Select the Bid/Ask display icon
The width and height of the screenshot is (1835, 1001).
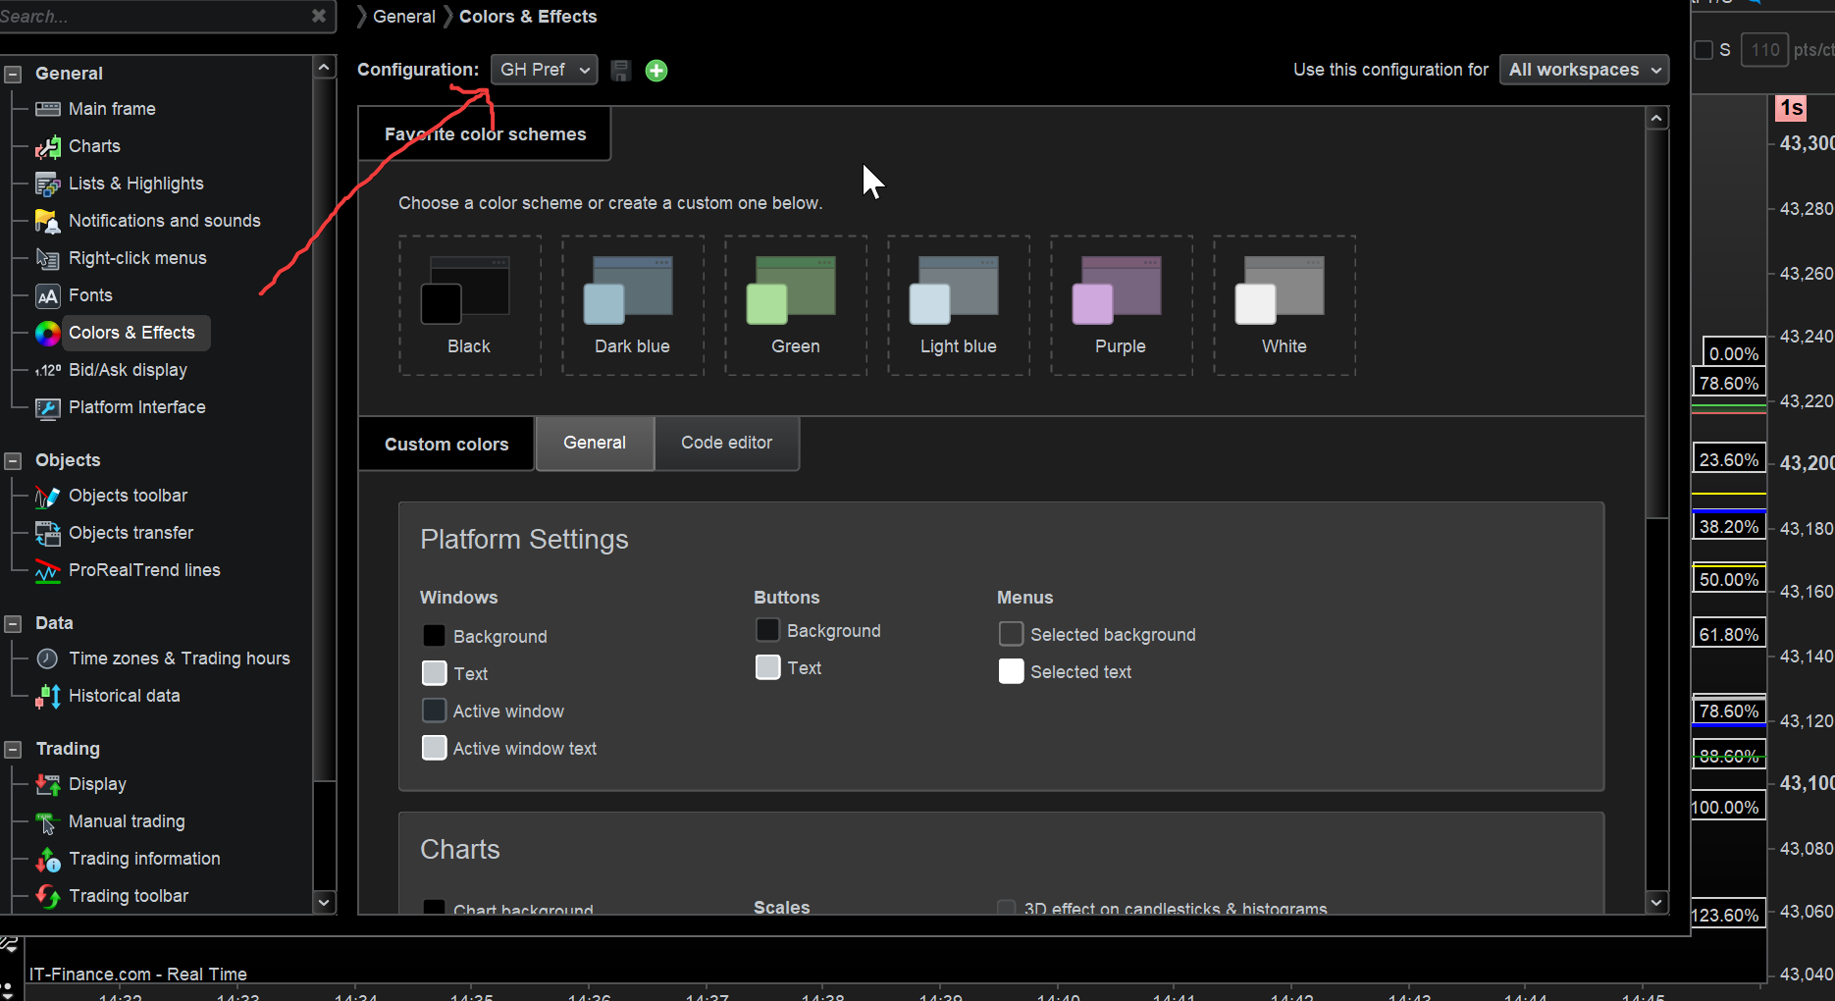[47, 370]
